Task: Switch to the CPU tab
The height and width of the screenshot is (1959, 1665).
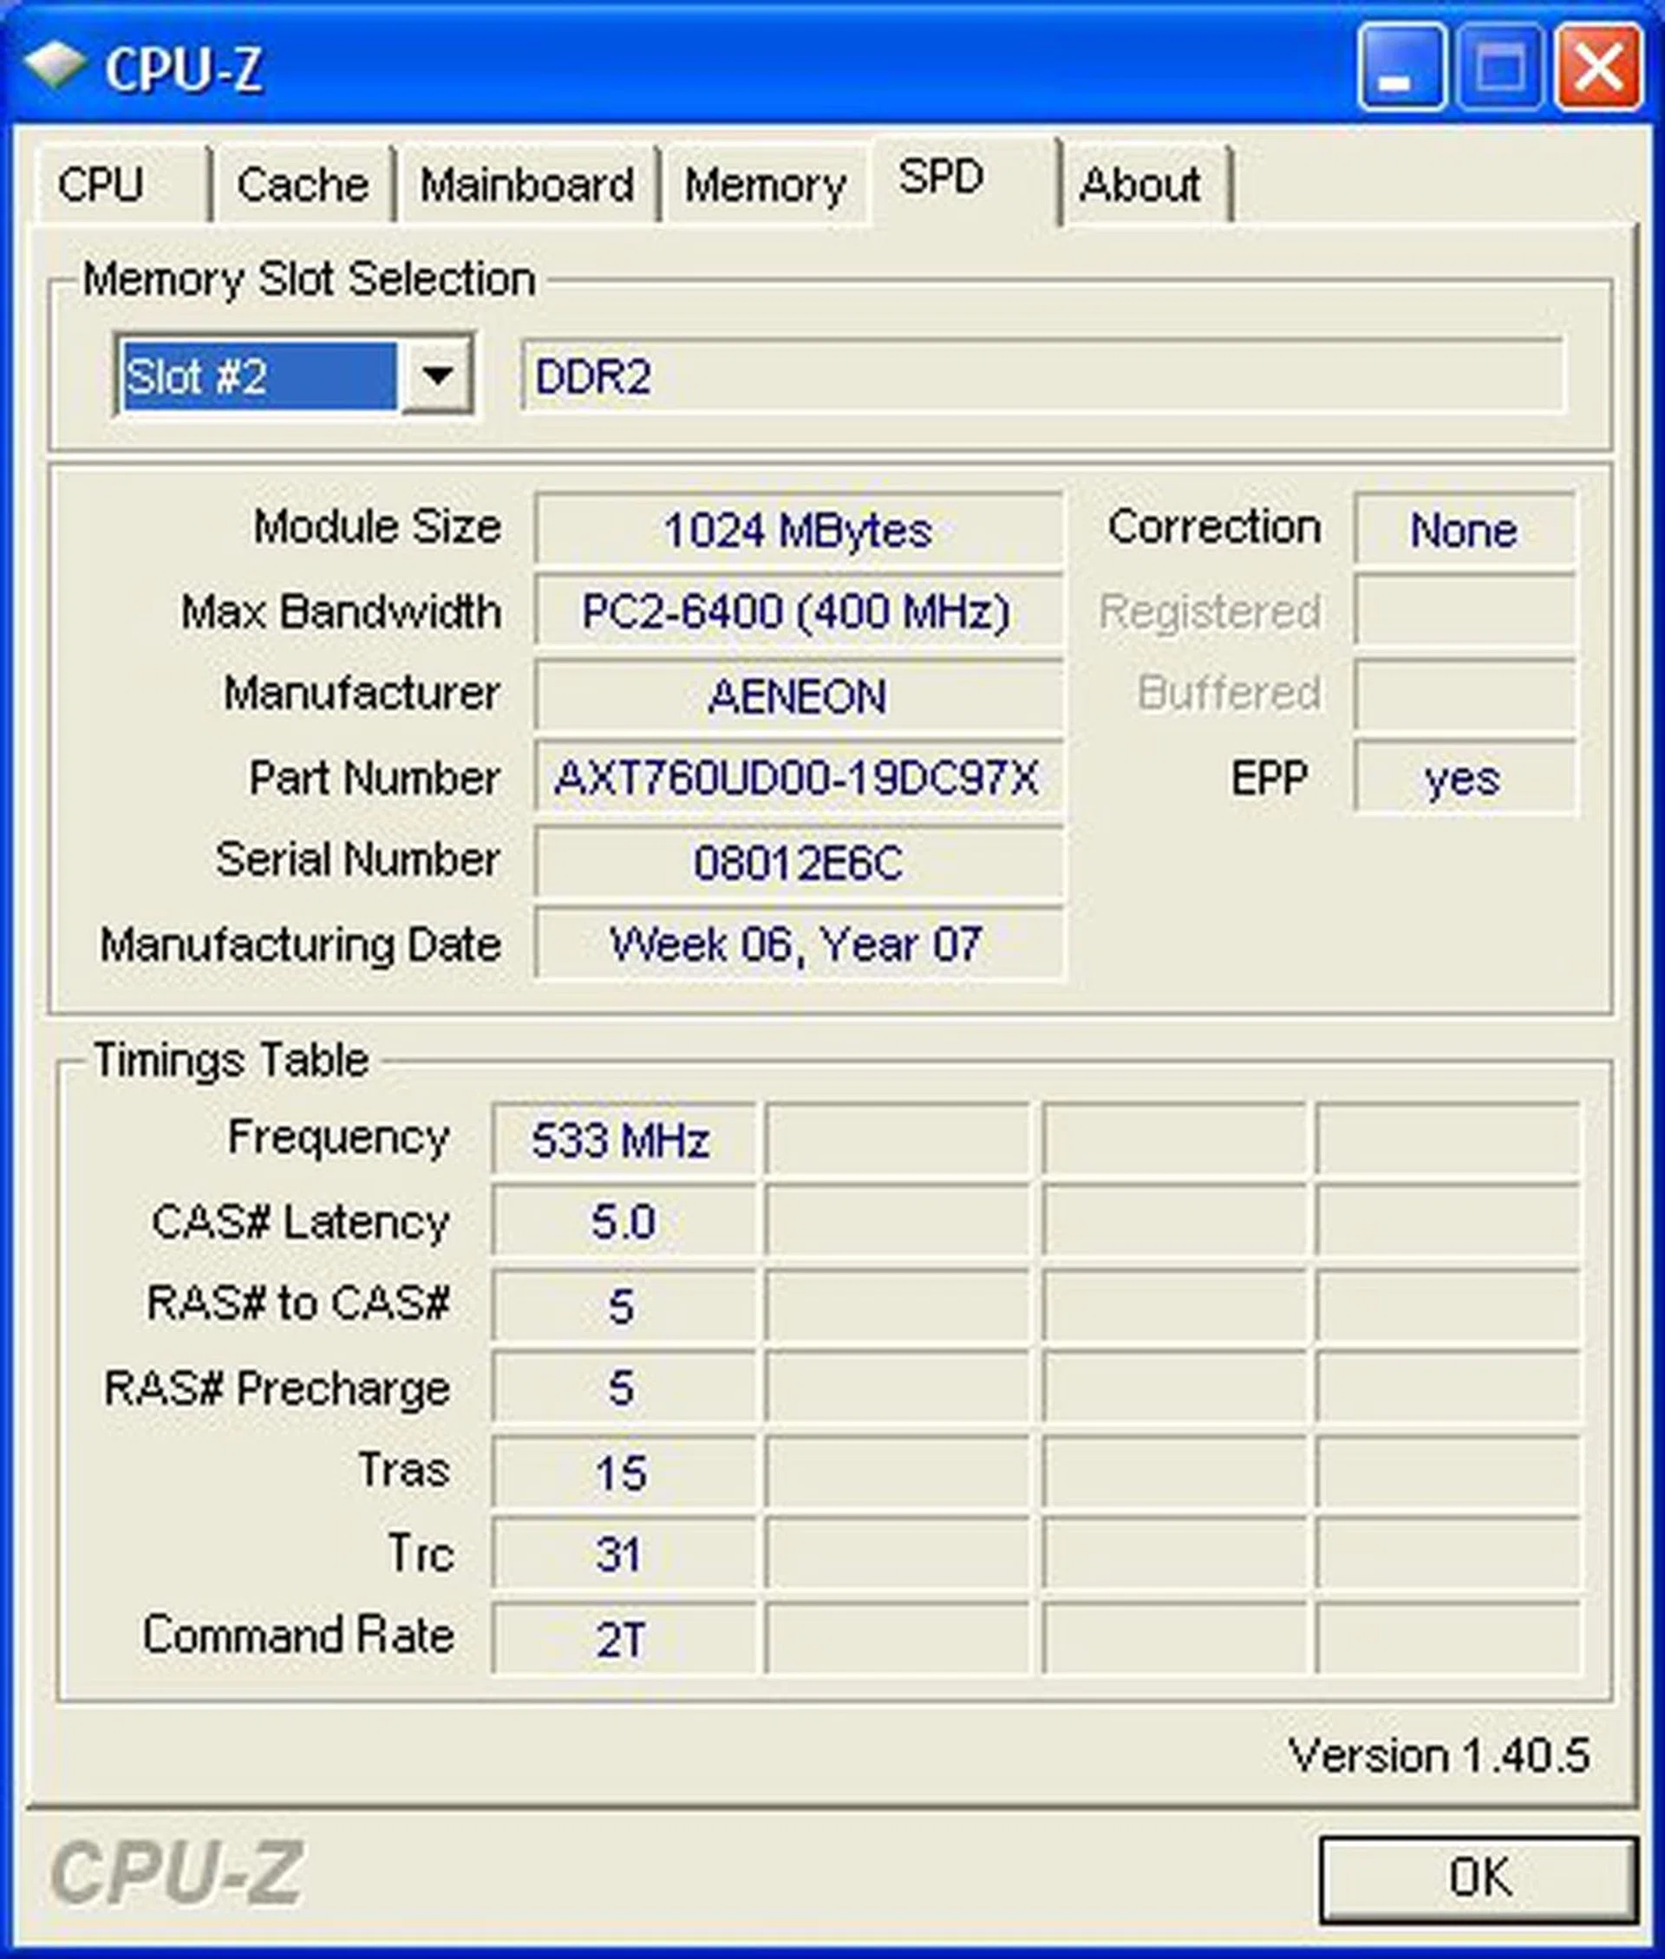Action: [x=102, y=185]
